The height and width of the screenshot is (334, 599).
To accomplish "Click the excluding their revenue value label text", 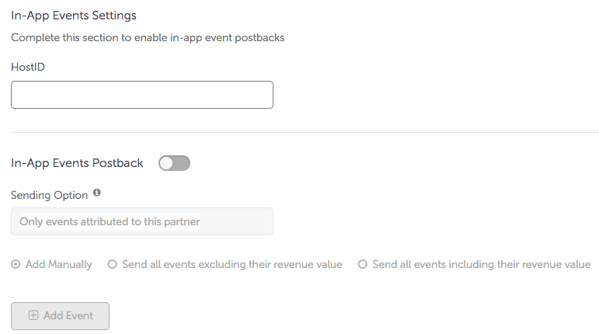I will [232, 265].
